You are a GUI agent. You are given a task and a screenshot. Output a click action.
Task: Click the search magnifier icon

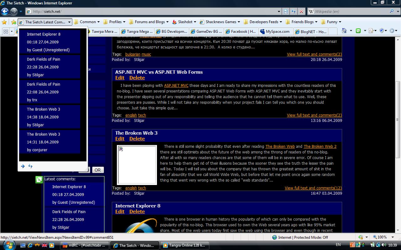pyautogui.click(x=392, y=12)
